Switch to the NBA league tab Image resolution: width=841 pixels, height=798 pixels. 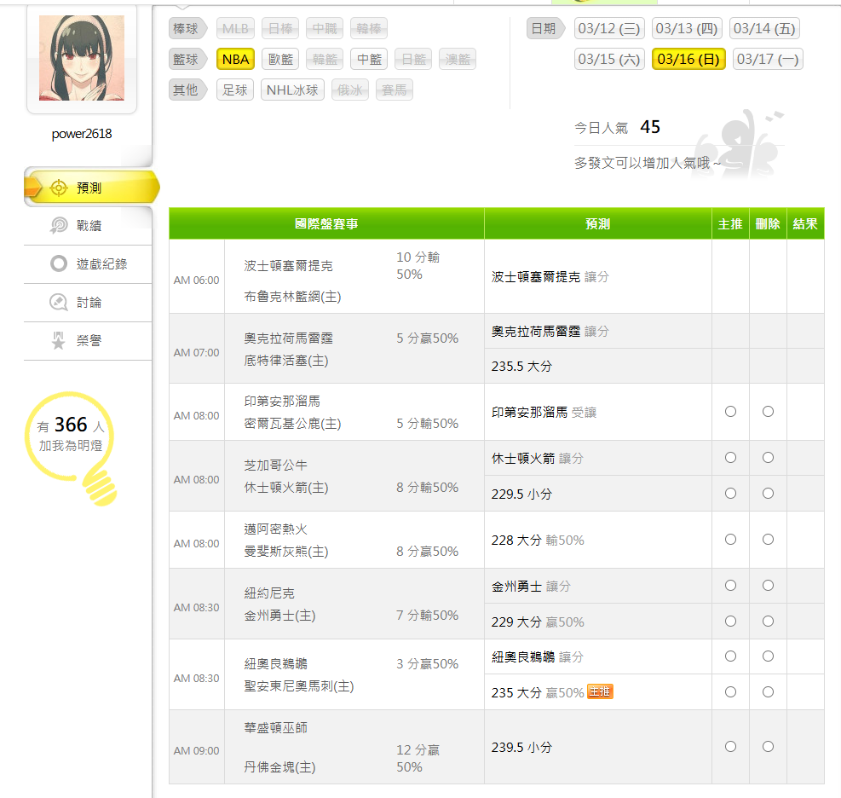(235, 59)
